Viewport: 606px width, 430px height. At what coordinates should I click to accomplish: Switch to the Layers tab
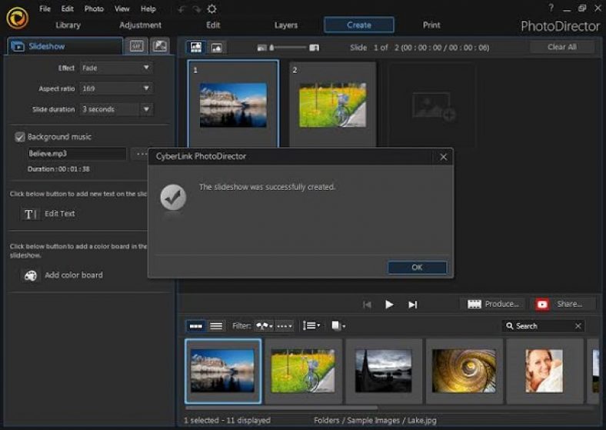tap(285, 25)
